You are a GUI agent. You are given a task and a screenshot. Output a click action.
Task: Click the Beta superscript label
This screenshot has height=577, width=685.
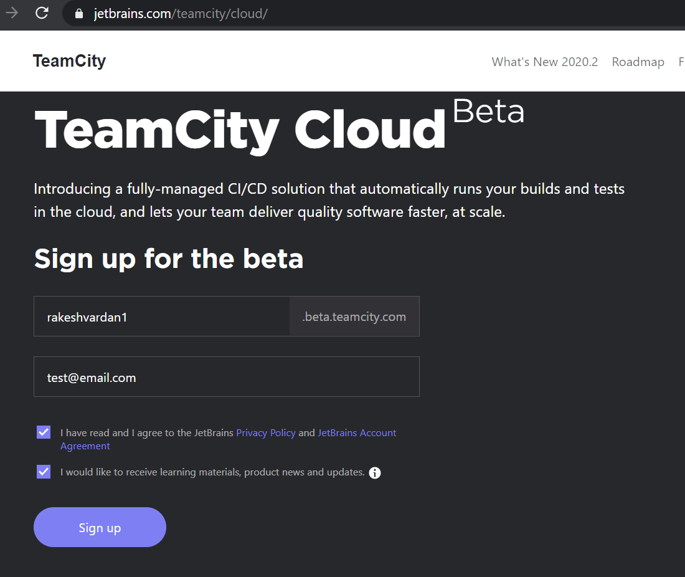tap(488, 112)
